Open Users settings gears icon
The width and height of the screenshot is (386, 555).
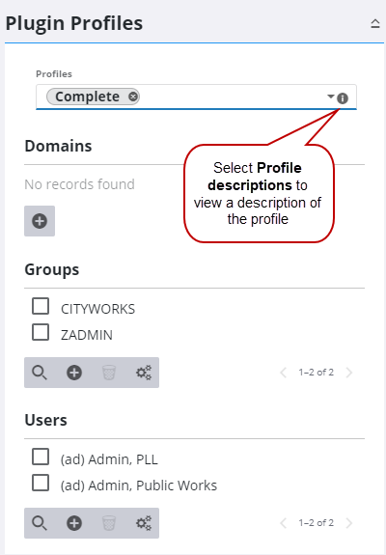(144, 523)
